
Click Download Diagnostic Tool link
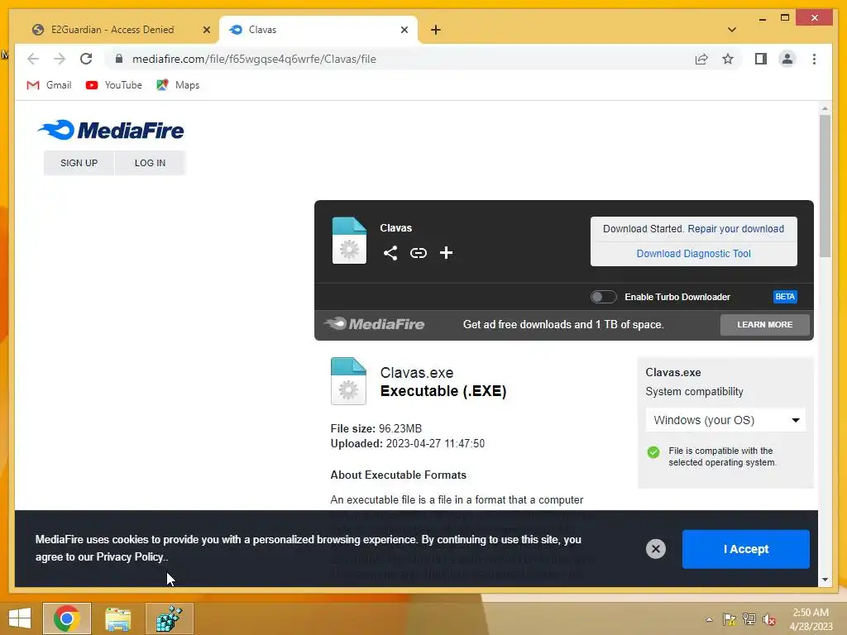[x=694, y=254]
